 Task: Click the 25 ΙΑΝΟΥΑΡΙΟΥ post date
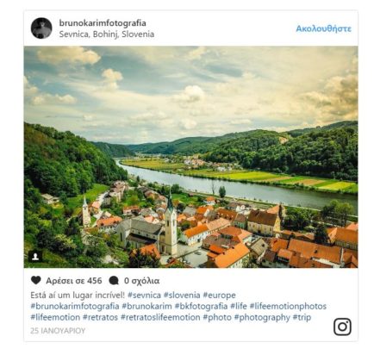tap(58, 331)
